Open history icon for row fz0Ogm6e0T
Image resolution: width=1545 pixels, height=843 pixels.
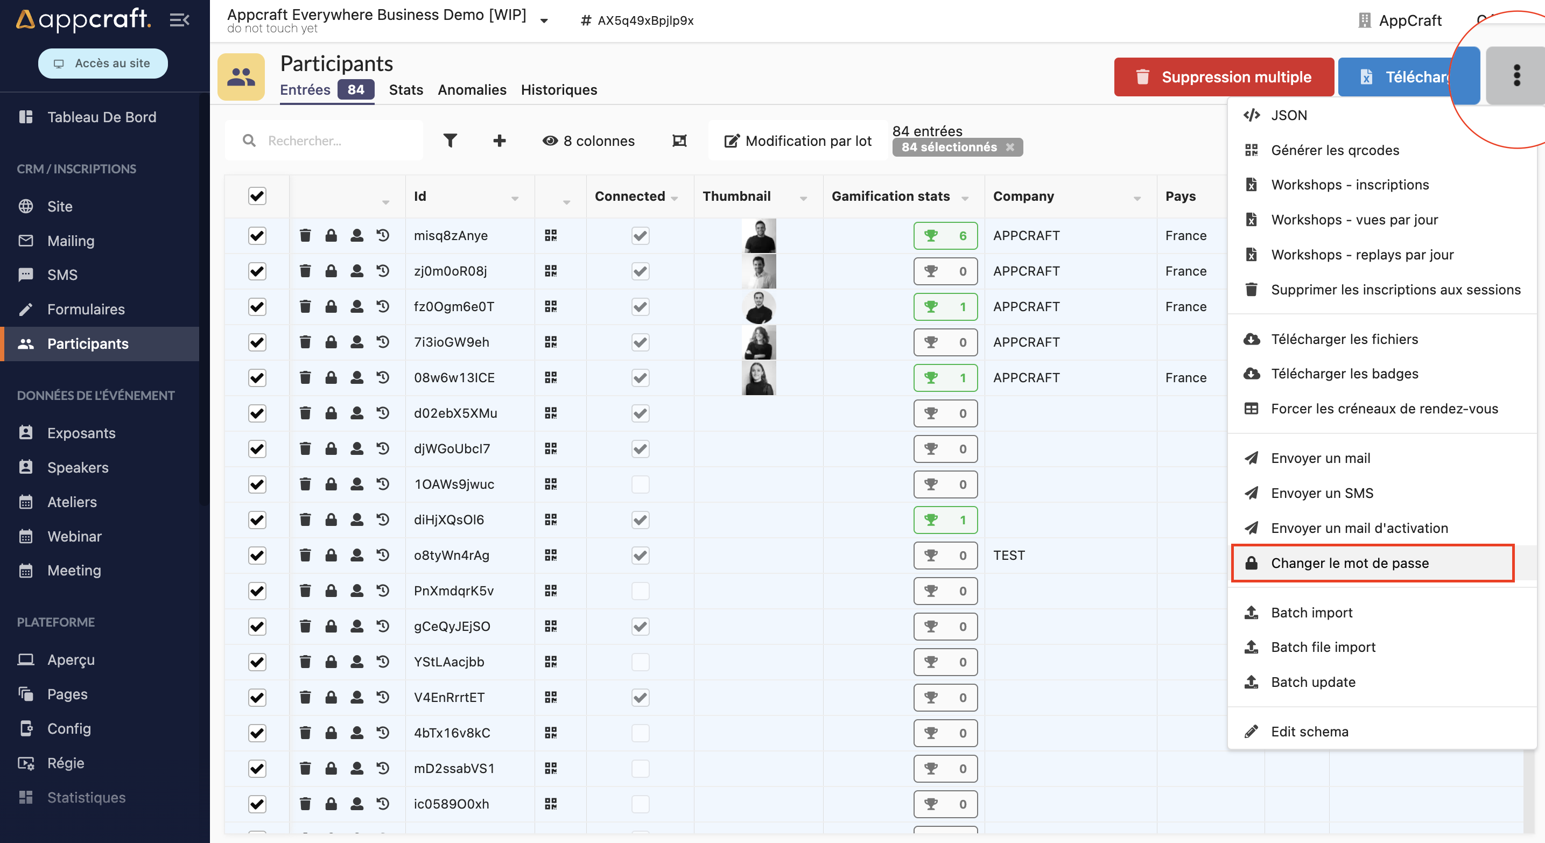[383, 306]
